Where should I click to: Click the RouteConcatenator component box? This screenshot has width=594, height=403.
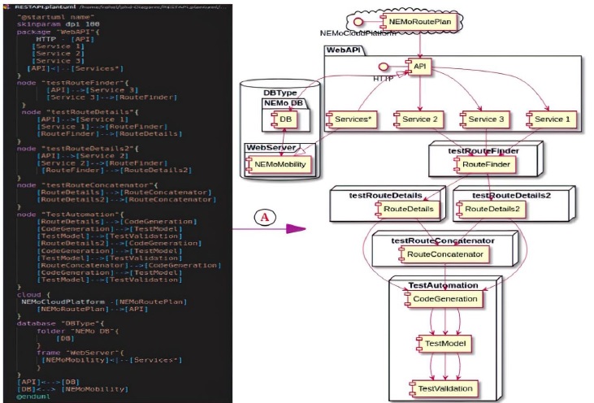(445, 254)
